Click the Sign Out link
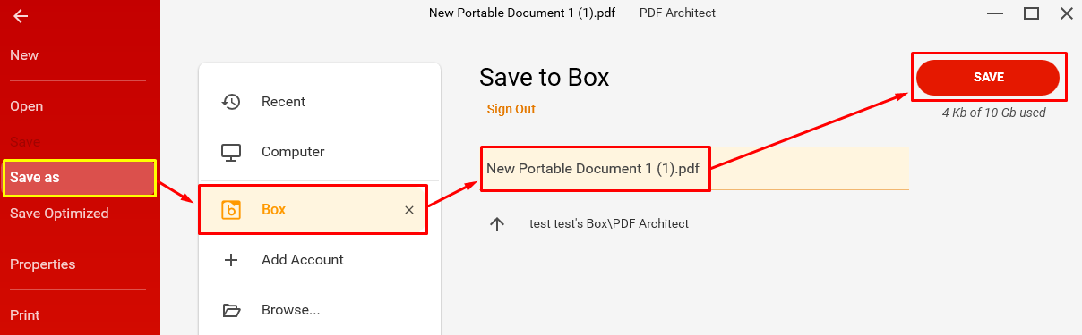This screenshot has width=1082, height=335. click(x=511, y=109)
